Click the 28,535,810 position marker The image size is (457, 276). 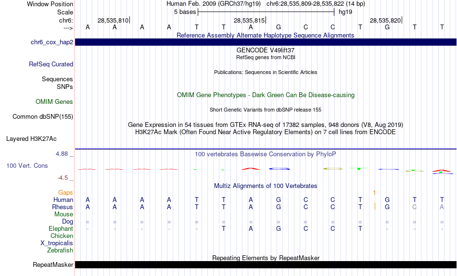pos(114,20)
